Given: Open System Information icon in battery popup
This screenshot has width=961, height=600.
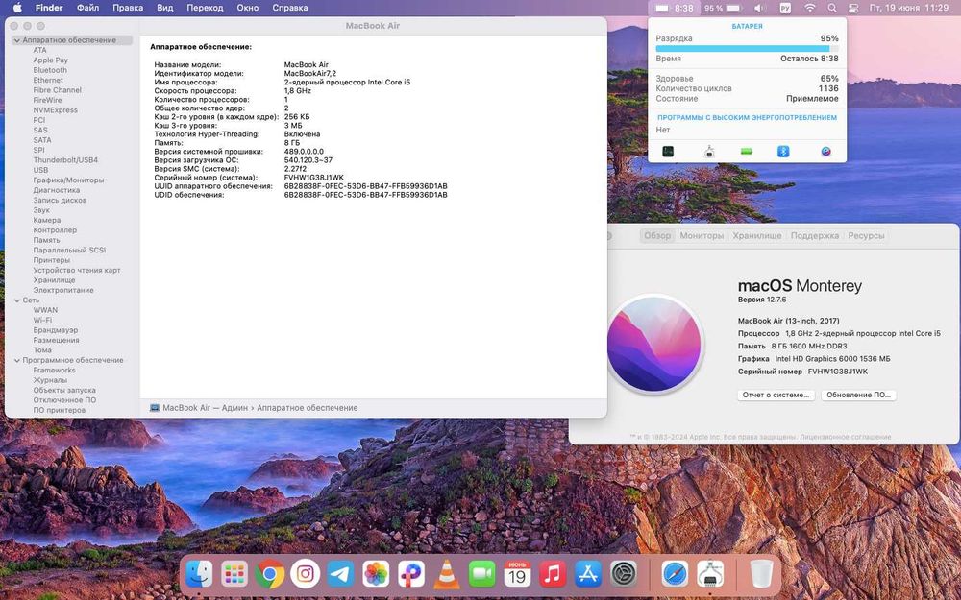Looking at the screenshot, I should pos(709,152).
